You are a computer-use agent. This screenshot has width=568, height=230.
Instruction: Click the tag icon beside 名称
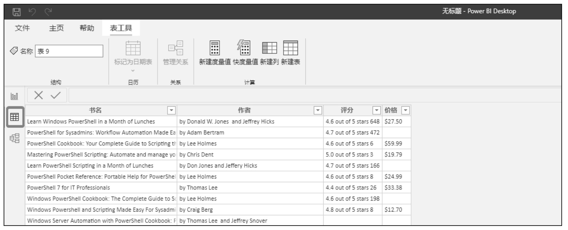tap(13, 51)
